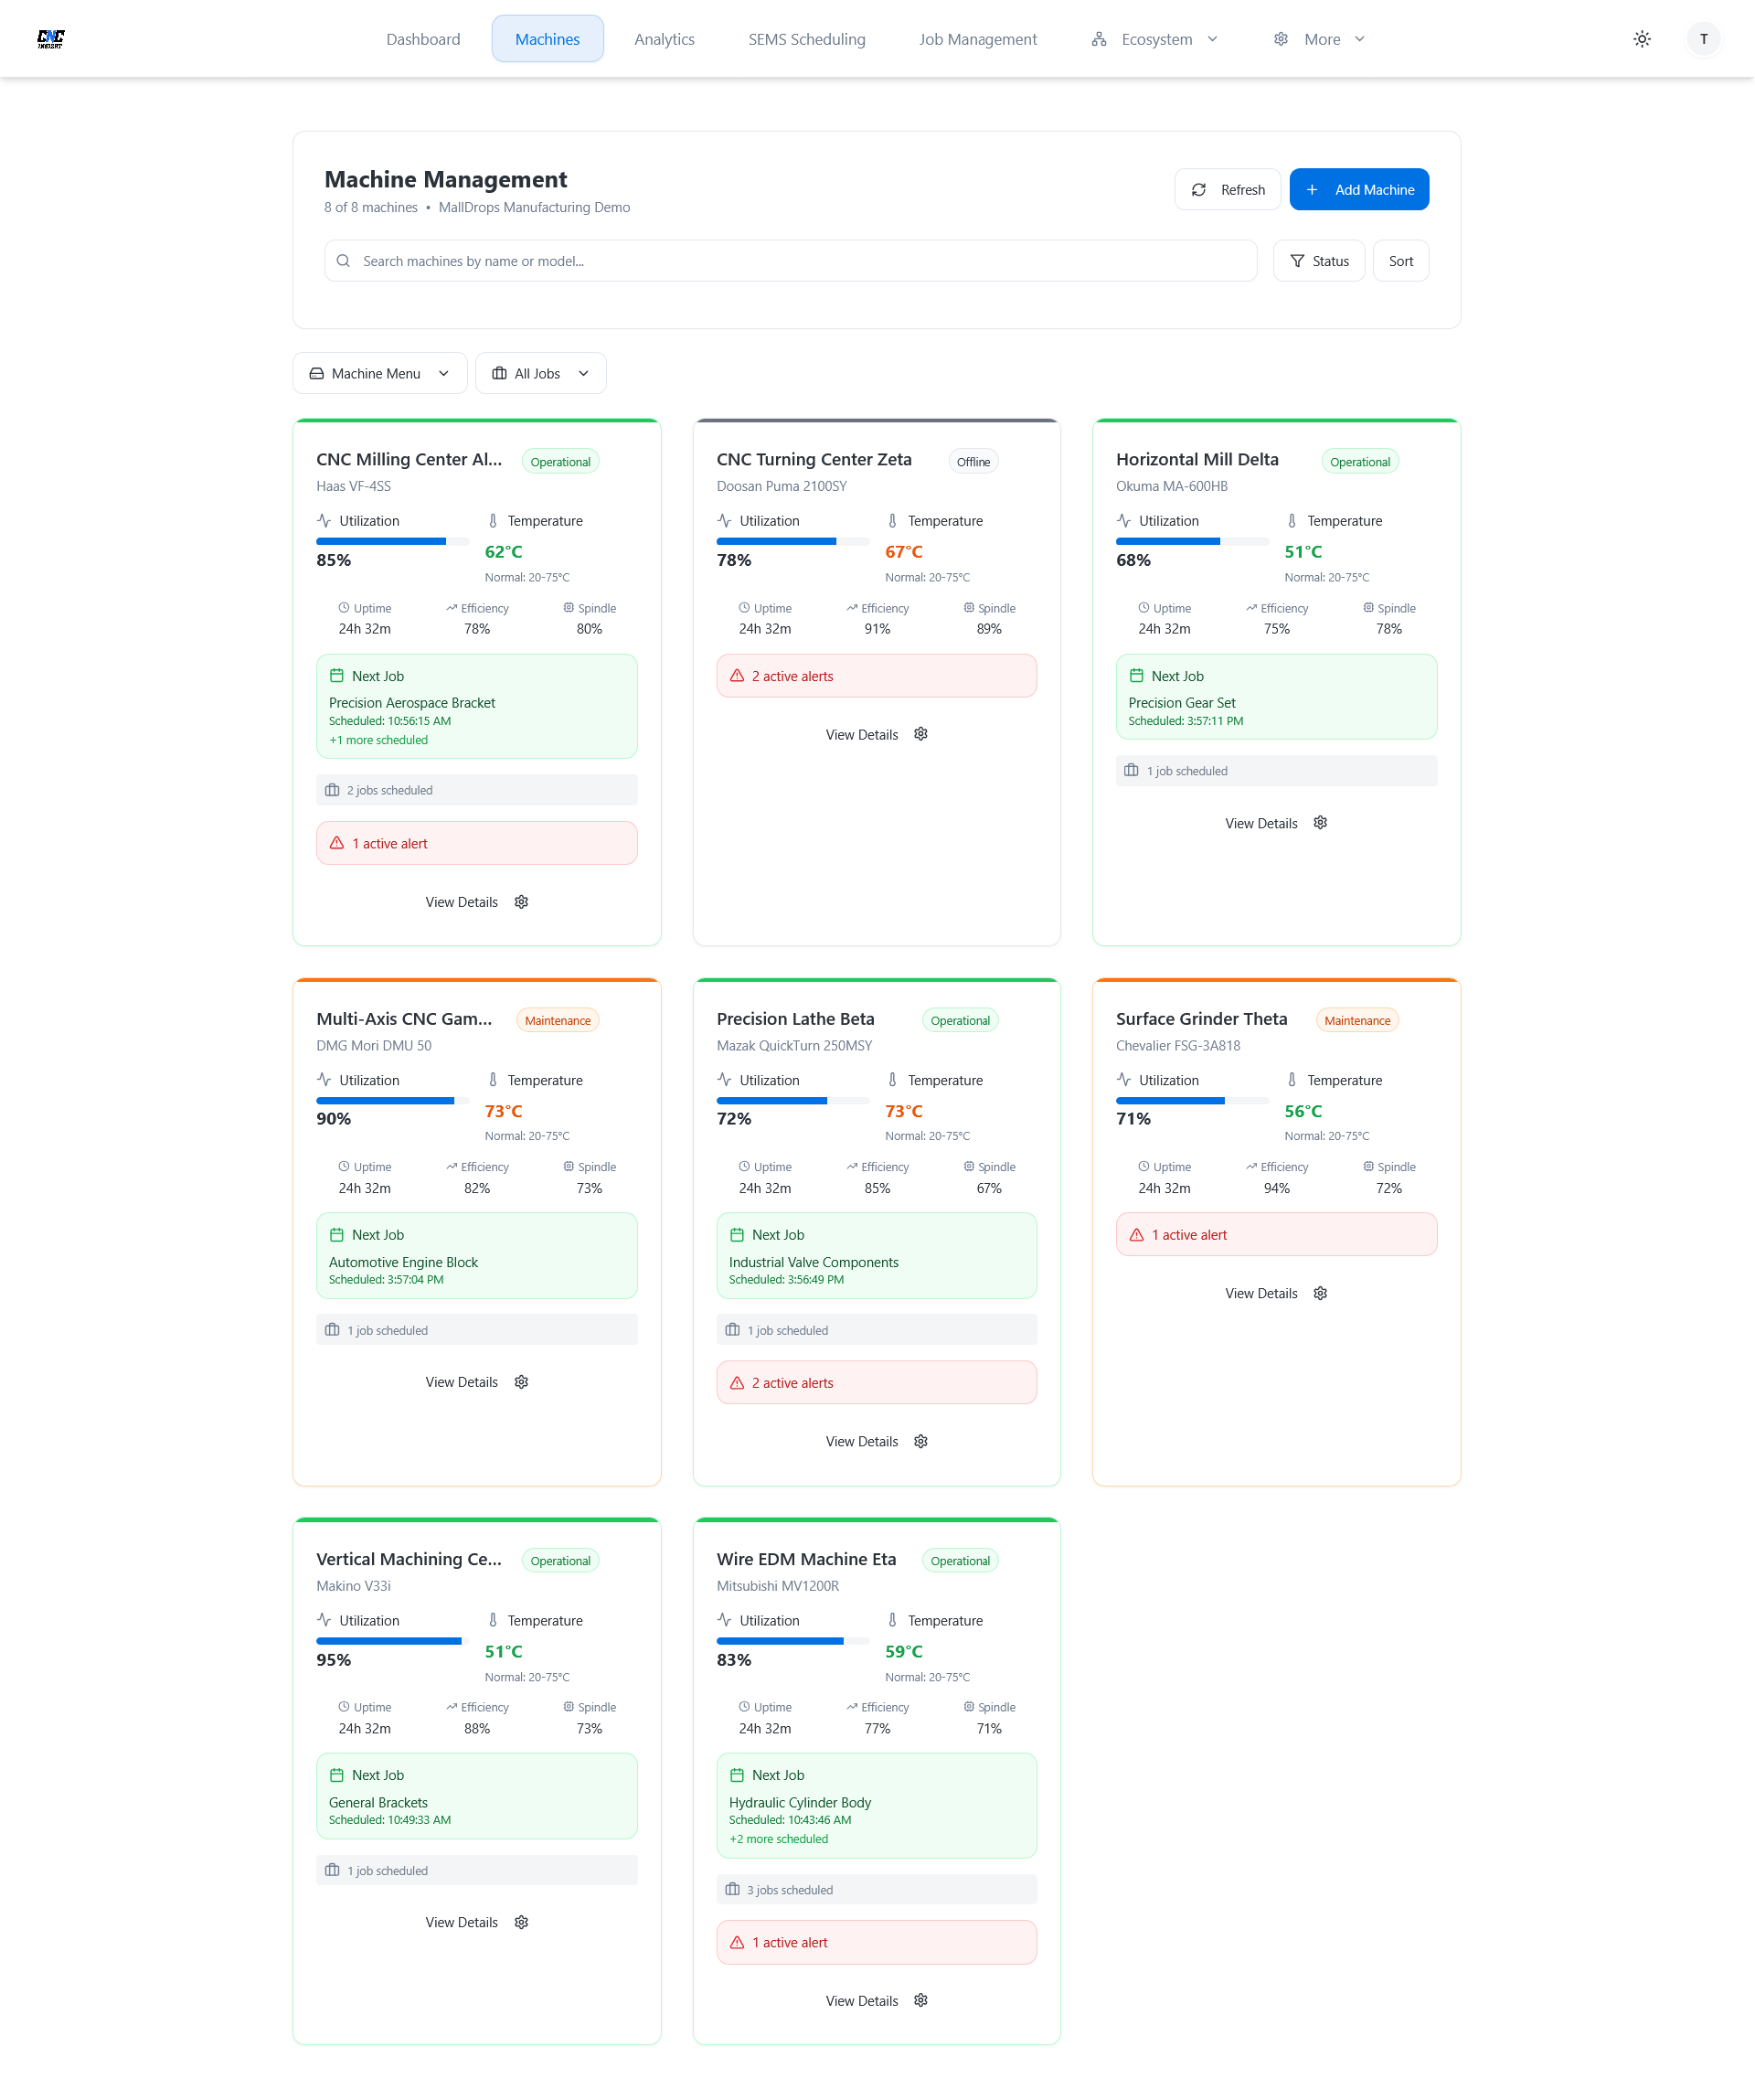Click gear icon on Horizontal Mill Delta card
The width and height of the screenshot is (1755, 2100).
pos(1320,823)
